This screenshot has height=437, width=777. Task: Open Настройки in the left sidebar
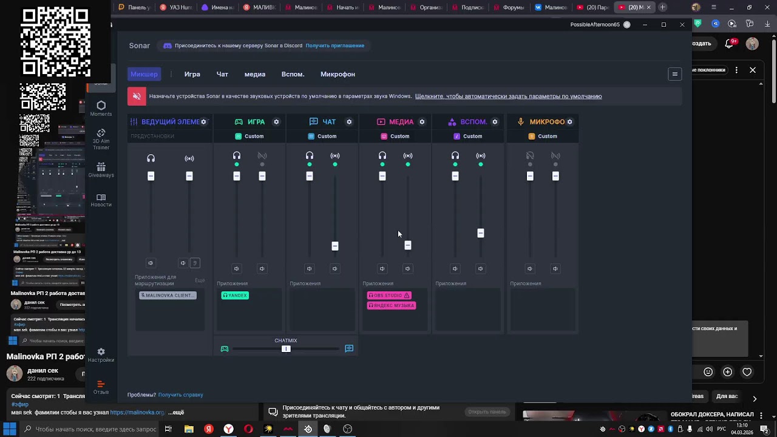pos(101,355)
